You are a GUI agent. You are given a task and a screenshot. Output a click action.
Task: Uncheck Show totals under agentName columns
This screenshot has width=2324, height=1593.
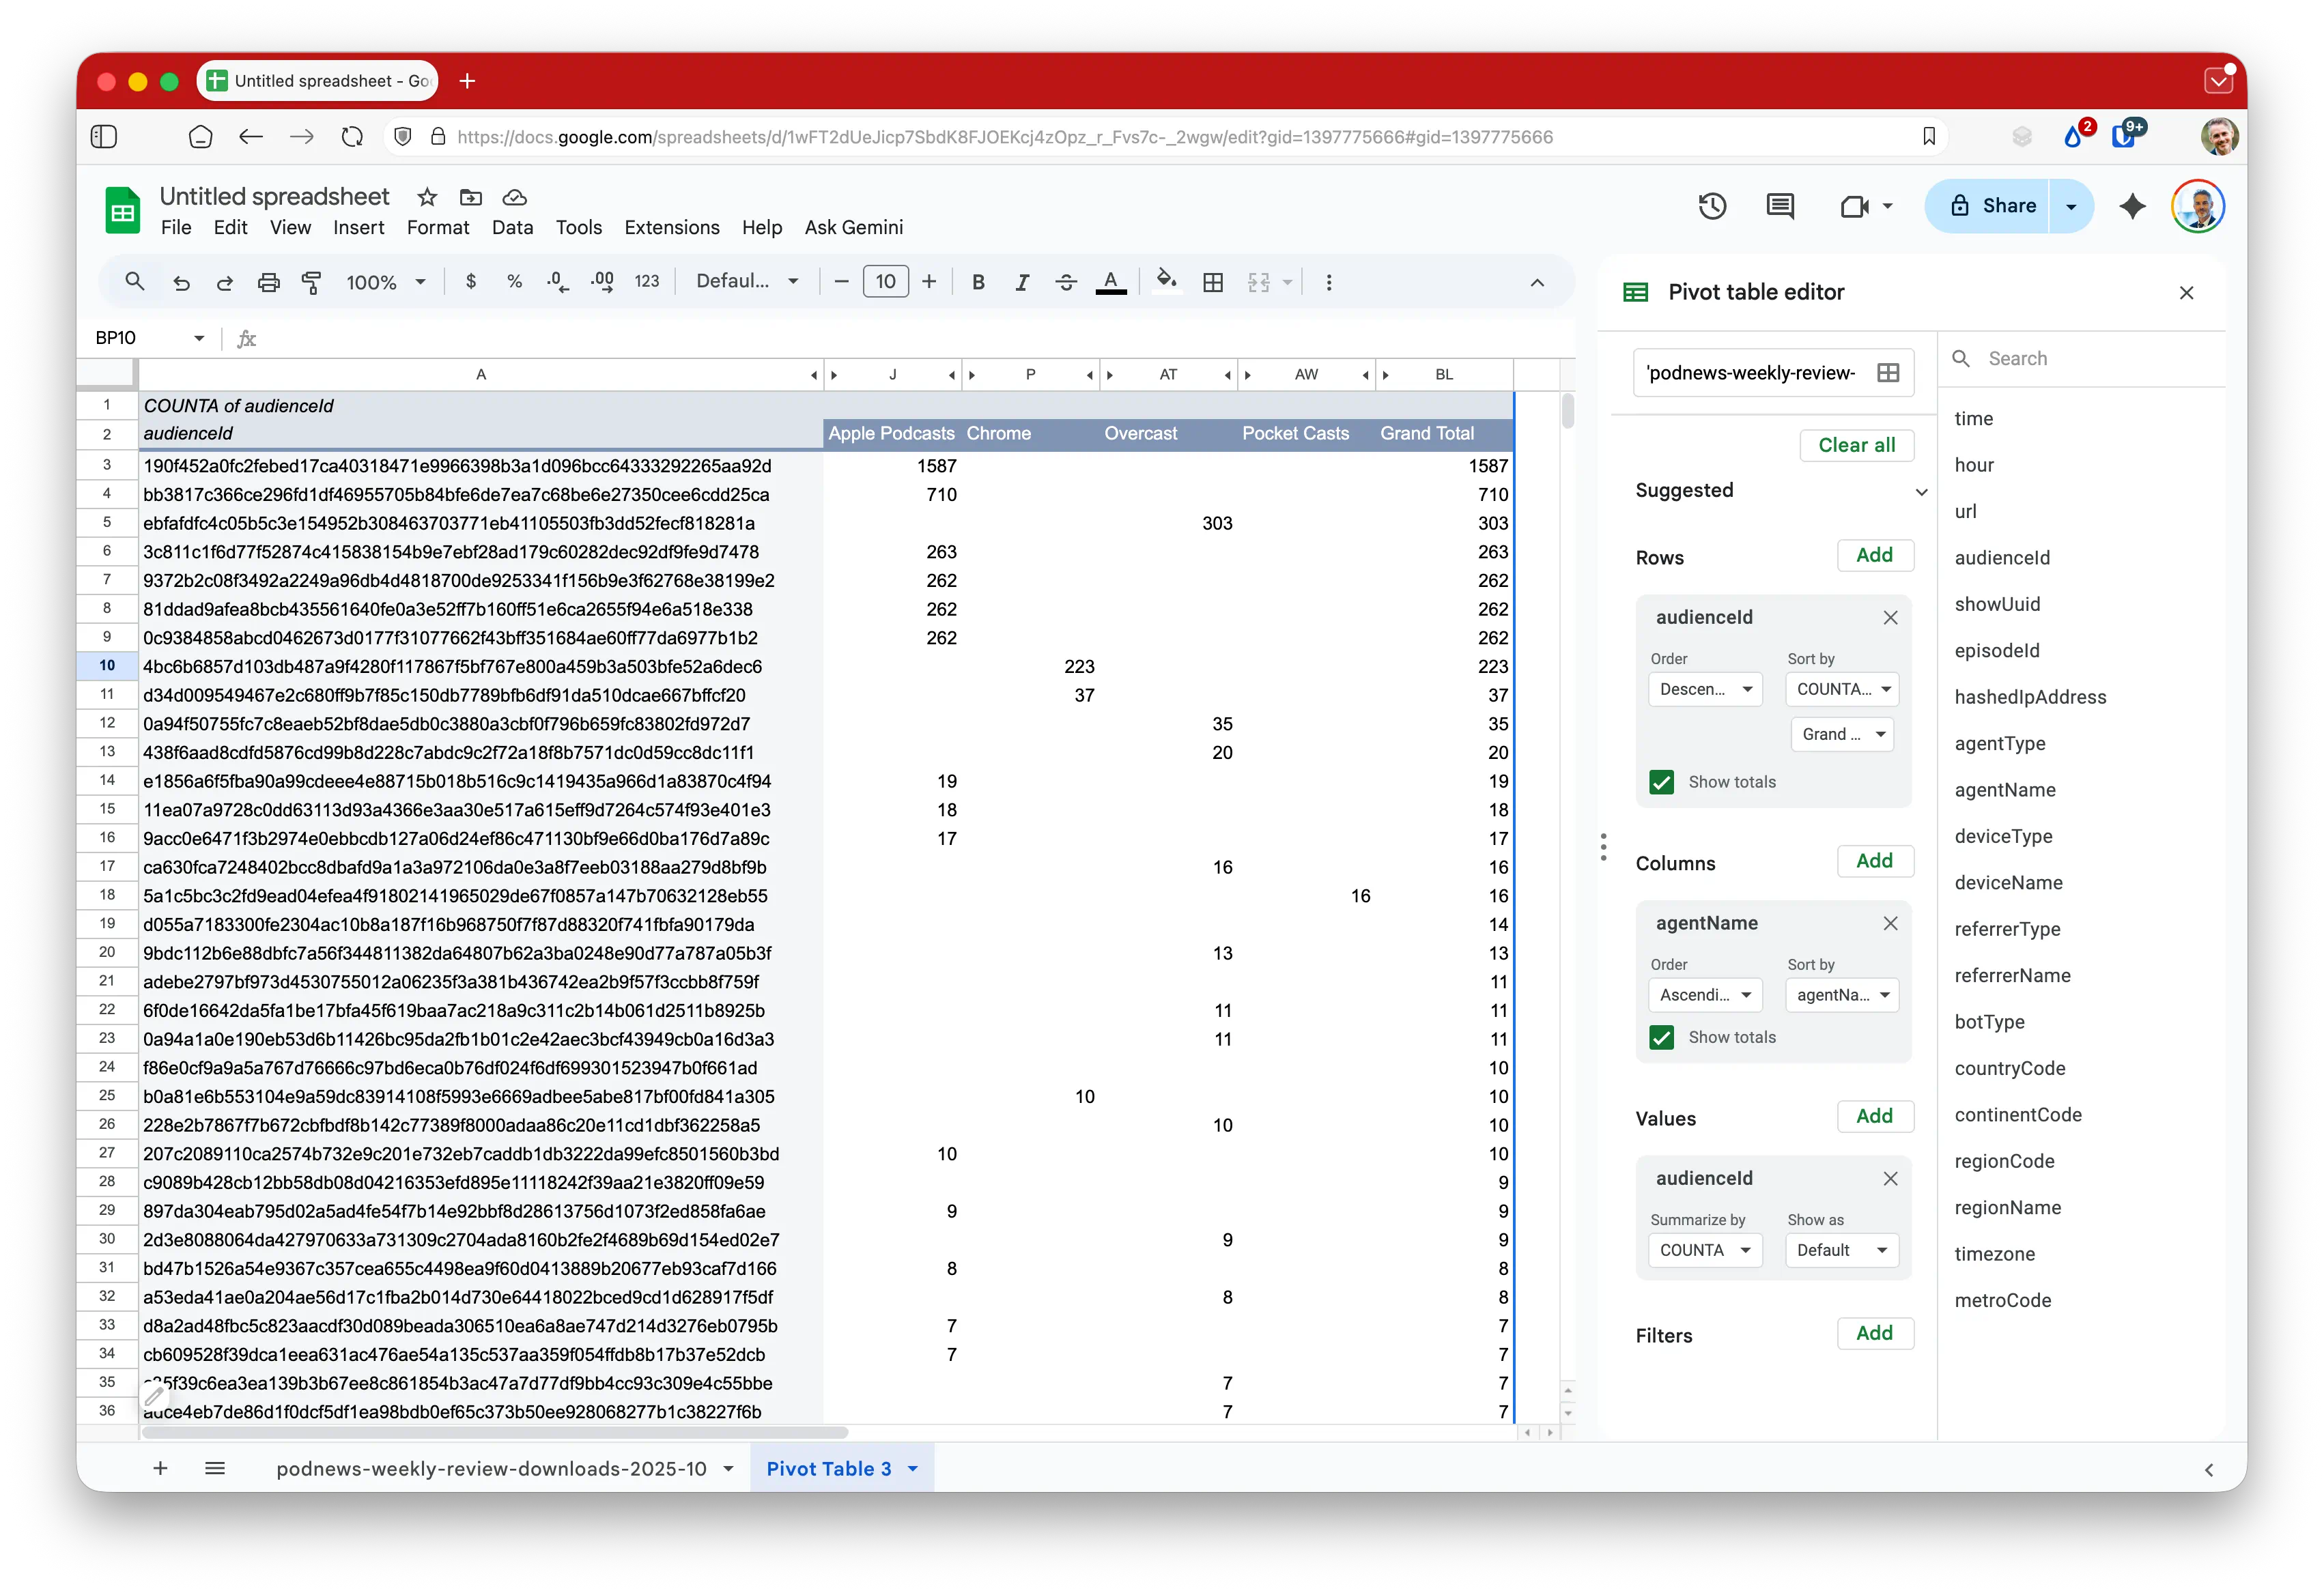(x=1662, y=1037)
